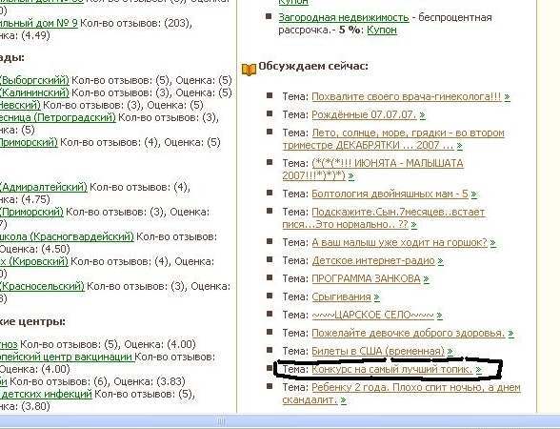Click the » arrow after ЦАРСКОЕ СЕЛО
This screenshot has width=560, height=429.
tap(440, 315)
